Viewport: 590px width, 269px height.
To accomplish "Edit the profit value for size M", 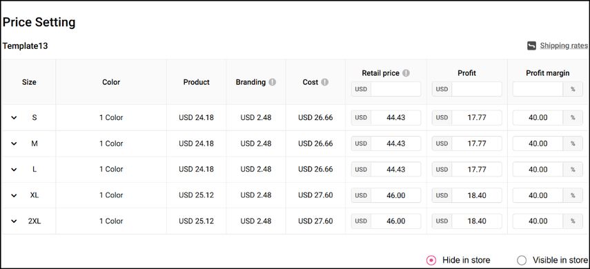I will [x=476, y=143].
